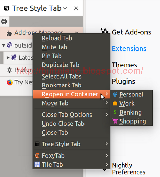Collapse the outside tab tree with its twisty
160x177 pixels.
point(3,45)
